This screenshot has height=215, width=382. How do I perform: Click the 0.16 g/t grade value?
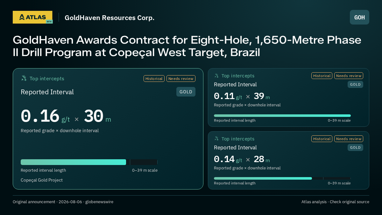(x=45, y=116)
